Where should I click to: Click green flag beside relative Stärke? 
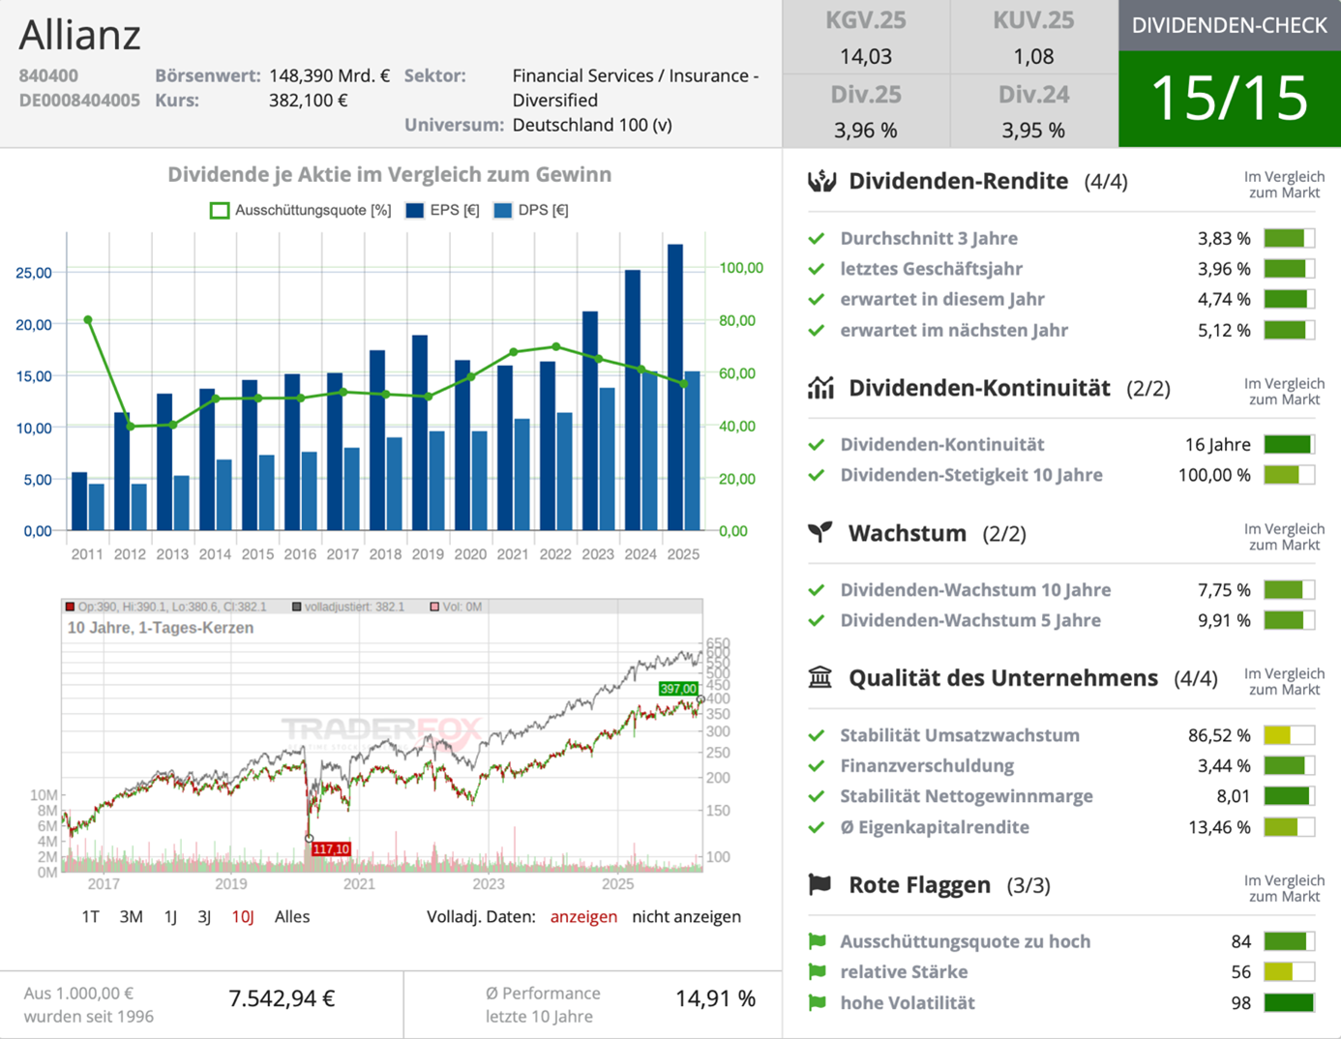[818, 971]
